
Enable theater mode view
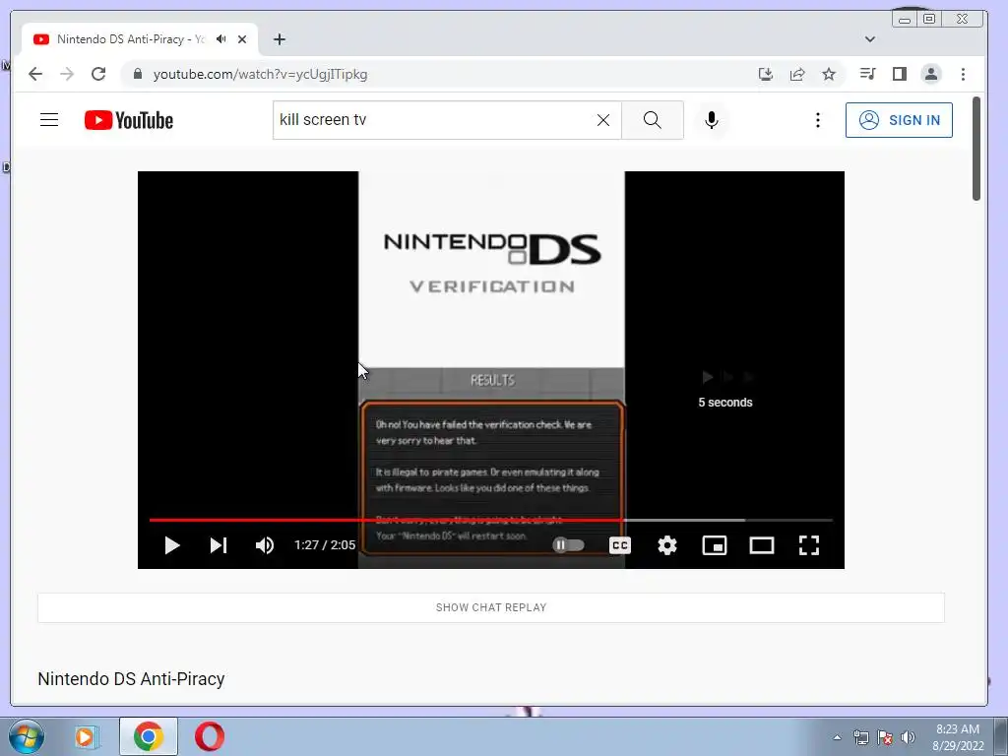[x=762, y=545]
